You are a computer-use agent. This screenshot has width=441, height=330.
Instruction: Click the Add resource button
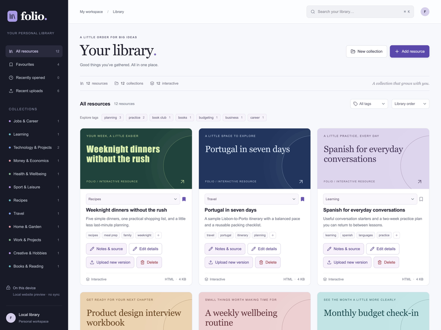[410, 51]
